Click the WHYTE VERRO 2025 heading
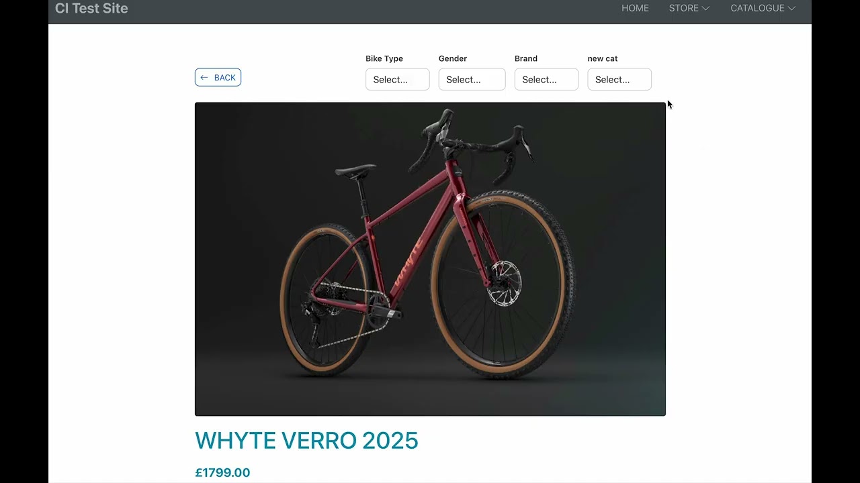 (306, 441)
